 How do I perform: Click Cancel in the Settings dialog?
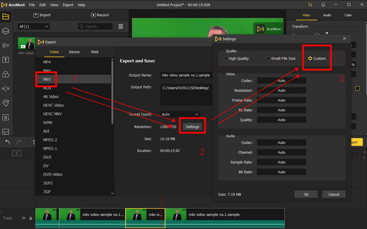pos(334,194)
